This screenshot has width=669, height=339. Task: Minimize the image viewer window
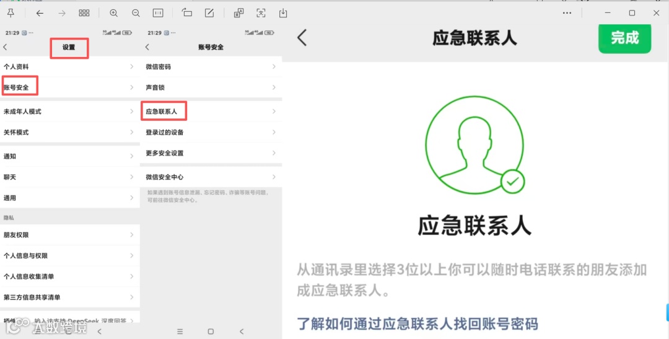tap(608, 13)
